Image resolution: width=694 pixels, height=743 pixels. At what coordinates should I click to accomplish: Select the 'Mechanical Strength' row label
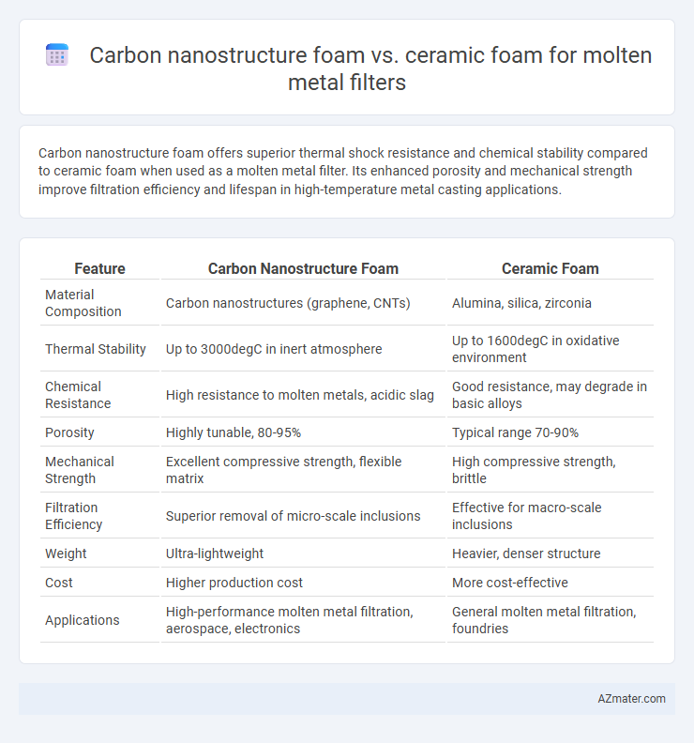click(x=80, y=470)
